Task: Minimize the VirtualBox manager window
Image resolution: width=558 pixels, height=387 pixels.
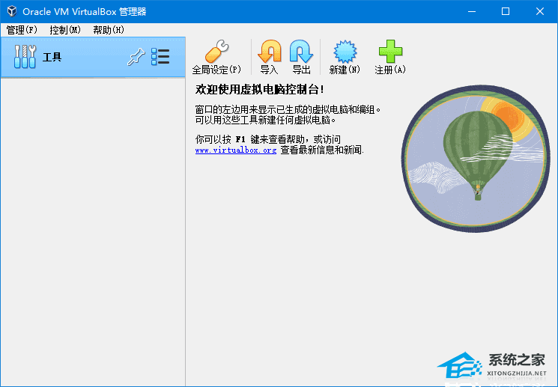Action: pos(472,11)
